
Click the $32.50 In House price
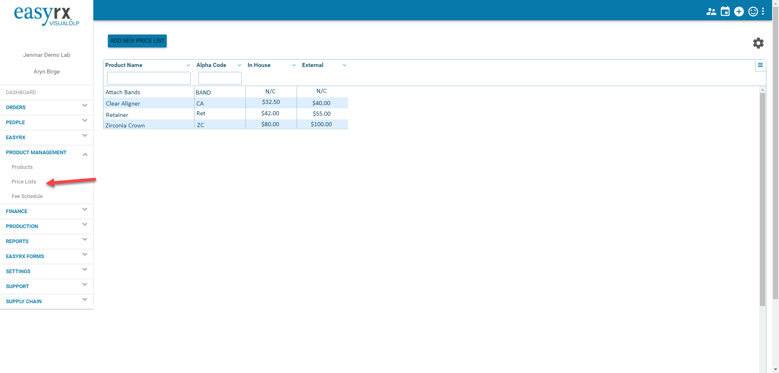[x=271, y=102]
